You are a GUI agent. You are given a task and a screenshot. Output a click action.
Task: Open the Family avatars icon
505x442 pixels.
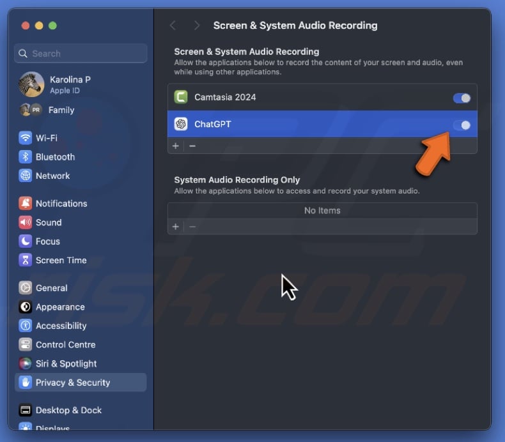tap(31, 110)
